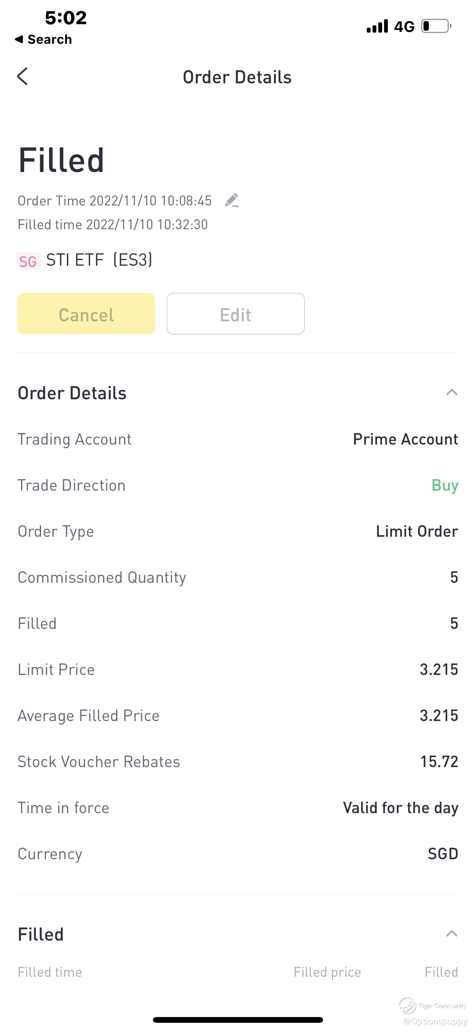
Task: Tap the cellular signal bars icon
Action: 377,26
